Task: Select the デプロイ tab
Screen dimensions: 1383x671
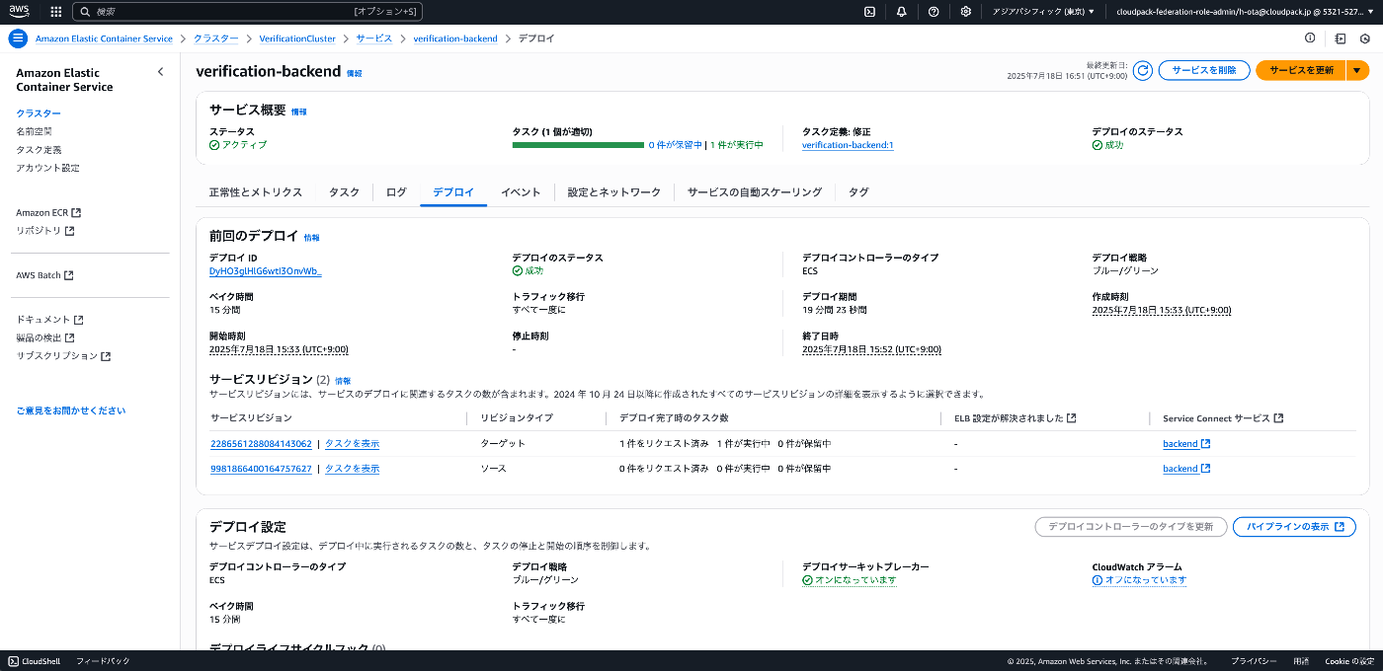Action: coord(453,192)
